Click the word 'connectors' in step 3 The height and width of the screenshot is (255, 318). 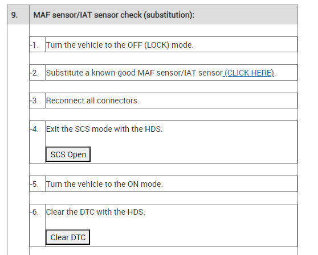click(118, 101)
